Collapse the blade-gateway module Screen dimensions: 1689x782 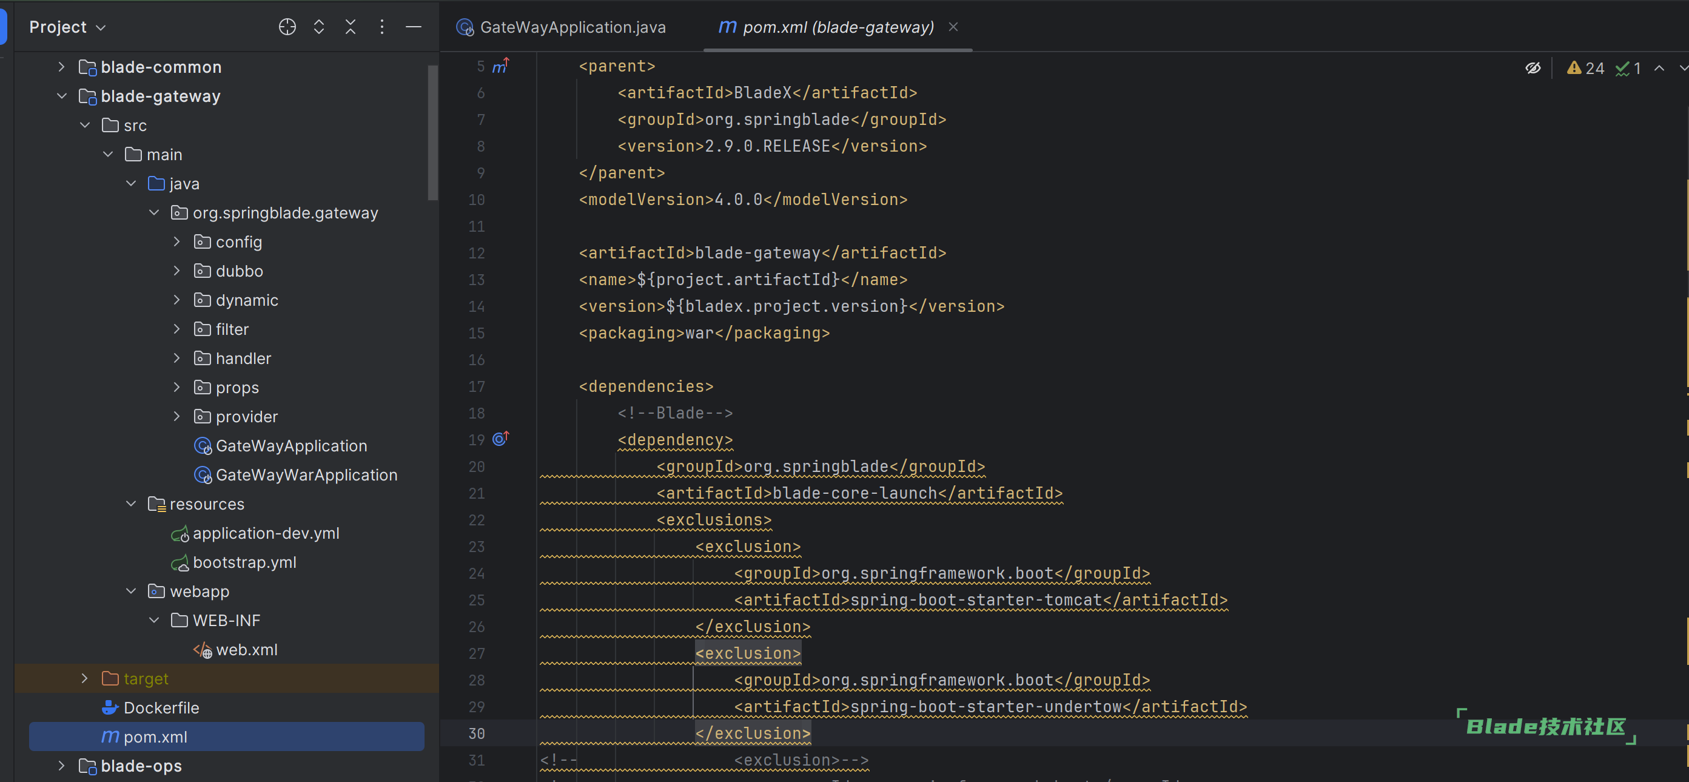pyautogui.click(x=61, y=96)
